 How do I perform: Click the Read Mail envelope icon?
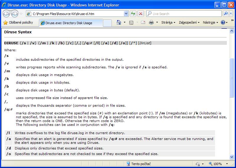tap(143, 23)
